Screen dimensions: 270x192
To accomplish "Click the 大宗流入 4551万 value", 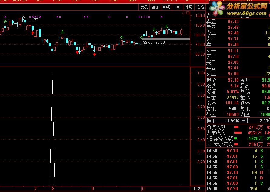I will pos(255,133).
